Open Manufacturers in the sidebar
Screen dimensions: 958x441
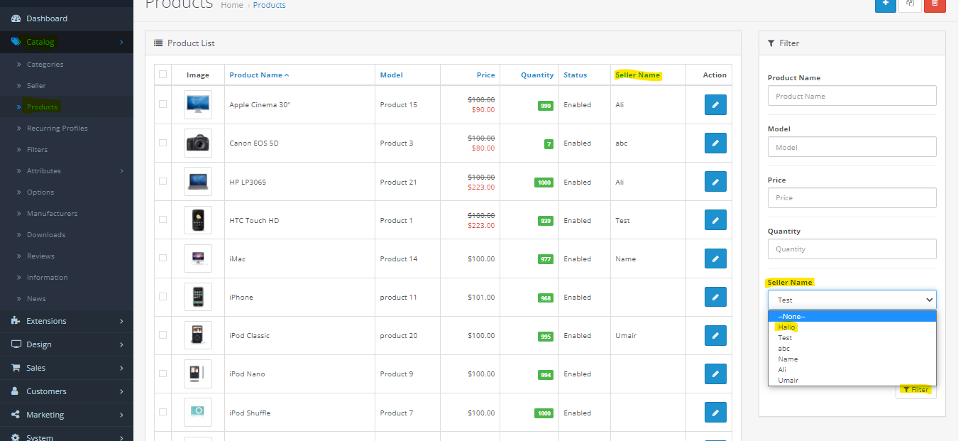click(x=67, y=214)
